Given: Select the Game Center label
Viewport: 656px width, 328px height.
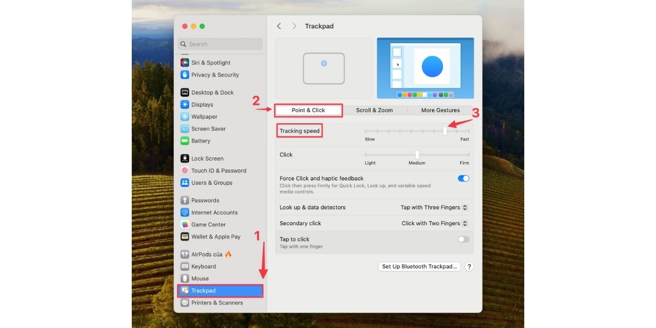Looking at the screenshot, I should (x=208, y=225).
